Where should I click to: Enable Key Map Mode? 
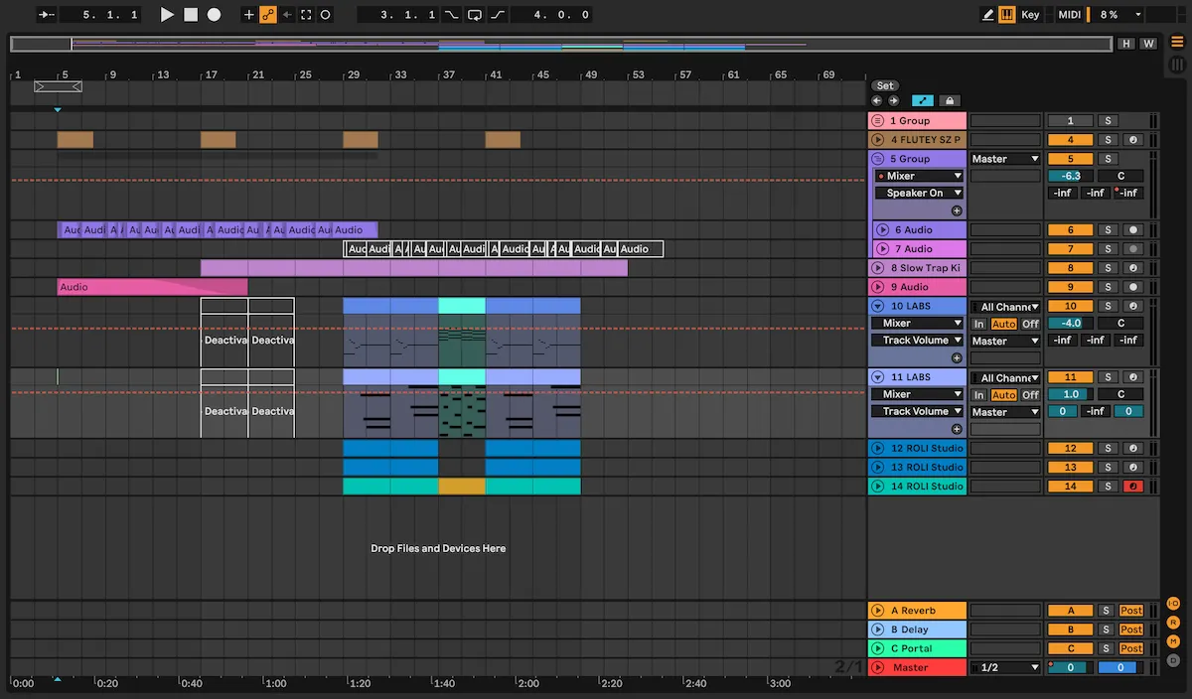coord(1030,15)
